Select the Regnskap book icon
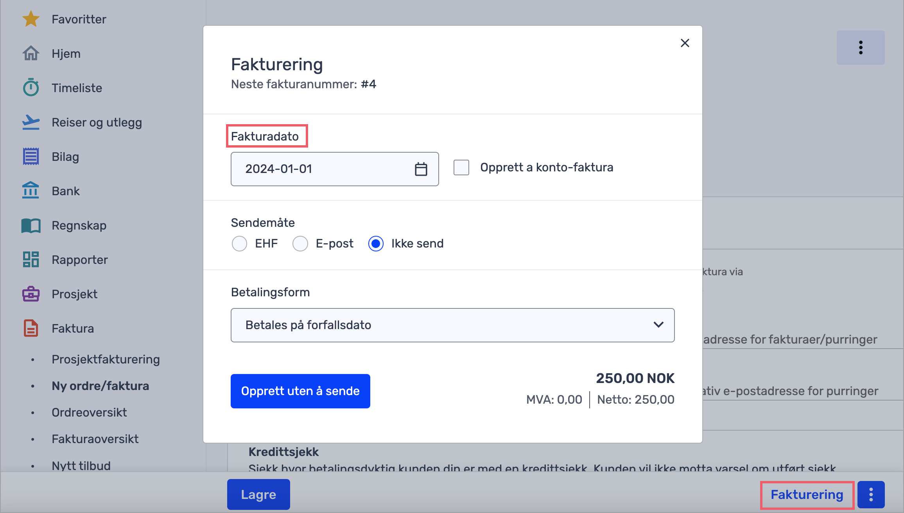 tap(31, 225)
